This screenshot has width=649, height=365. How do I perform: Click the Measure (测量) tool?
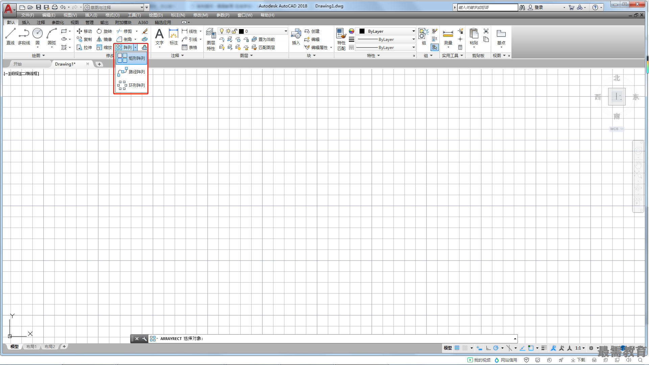[448, 36]
